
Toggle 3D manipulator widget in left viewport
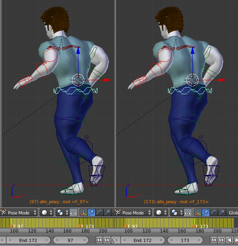84,213
